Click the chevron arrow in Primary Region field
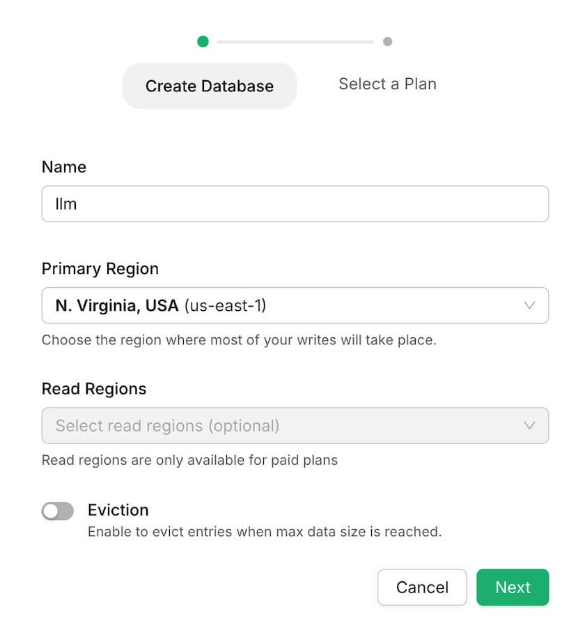The image size is (585, 644). tap(529, 305)
